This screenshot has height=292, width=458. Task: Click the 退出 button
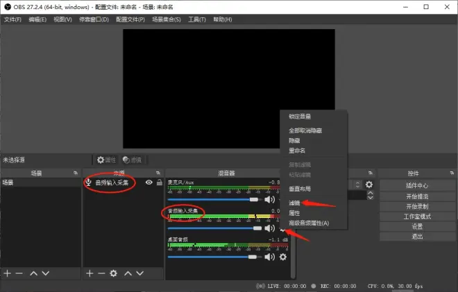click(x=417, y=237)
